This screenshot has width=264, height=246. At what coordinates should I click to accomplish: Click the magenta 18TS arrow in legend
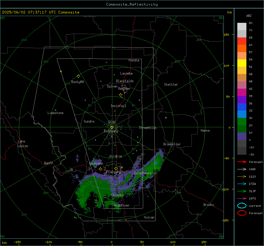(242, 199)
